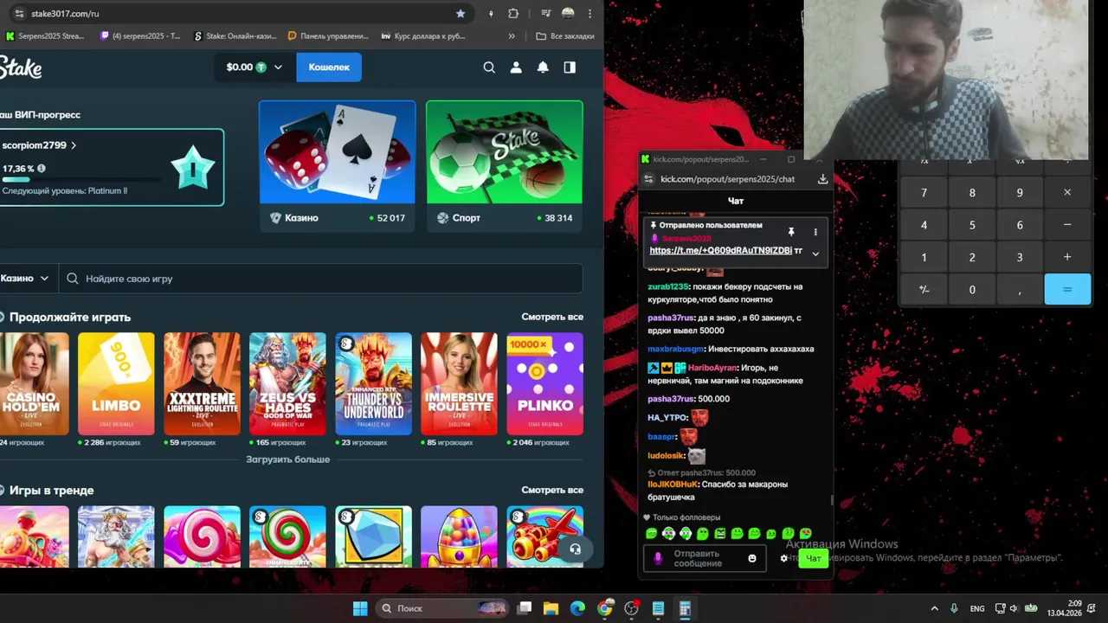View site information for stake3017.com

[x=19, y=14]
